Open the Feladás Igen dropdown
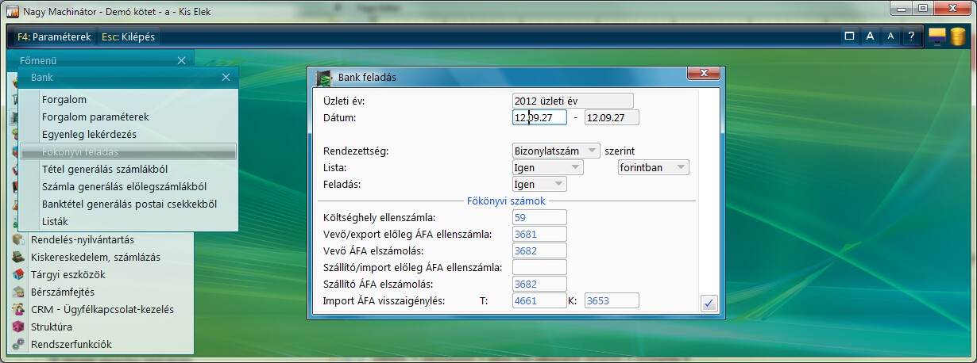 (x=539, y=184)
